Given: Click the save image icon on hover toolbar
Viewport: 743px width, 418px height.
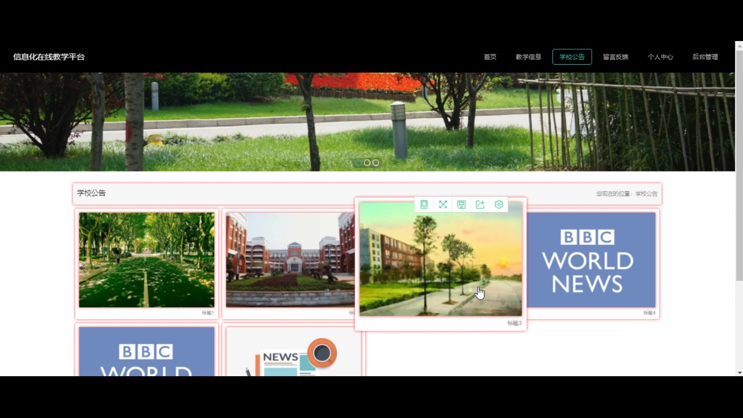Looking at the screenshot, I should (461, 204).
